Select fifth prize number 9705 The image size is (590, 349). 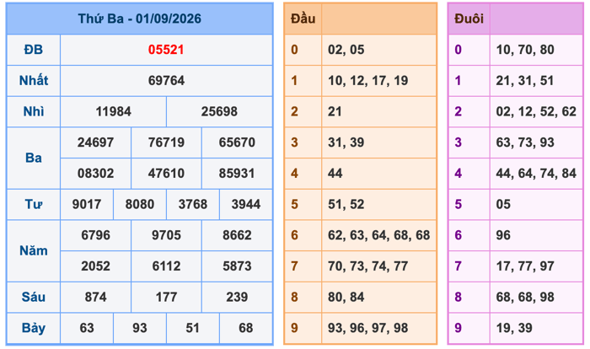coord(166,235)
